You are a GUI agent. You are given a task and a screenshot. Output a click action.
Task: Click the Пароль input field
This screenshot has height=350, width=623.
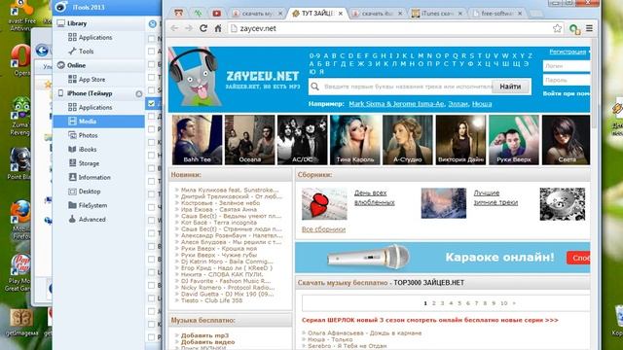pyautogui.click(x=567, y=80)
